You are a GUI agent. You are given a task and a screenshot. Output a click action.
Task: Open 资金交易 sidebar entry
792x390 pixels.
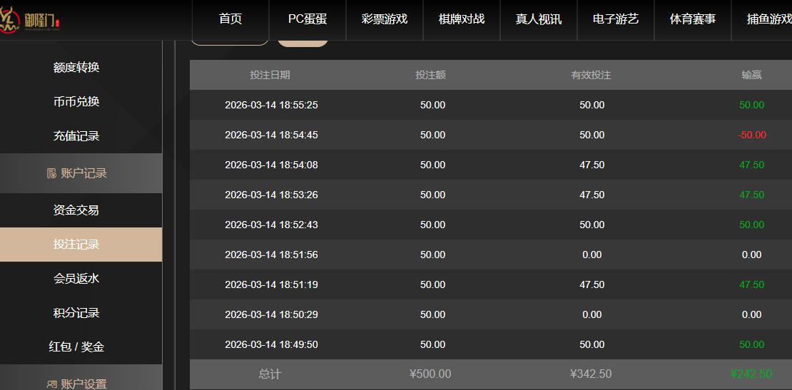[76, 210]
